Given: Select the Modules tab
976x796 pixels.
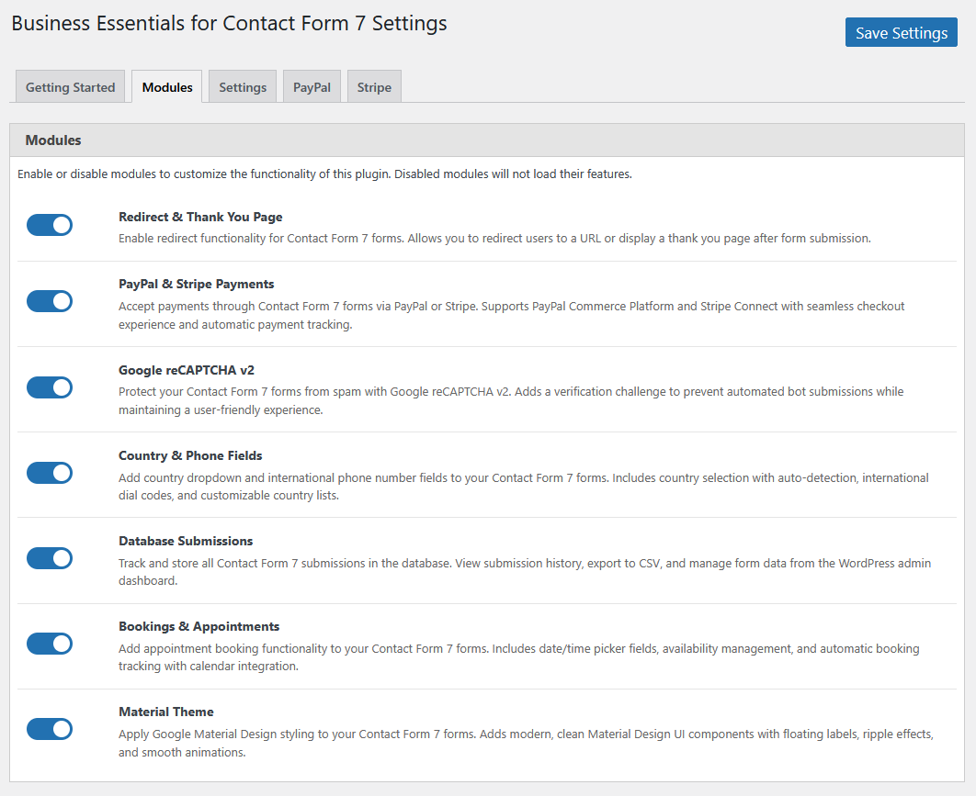Looking at the screenshot, I should tap(167, 87).
